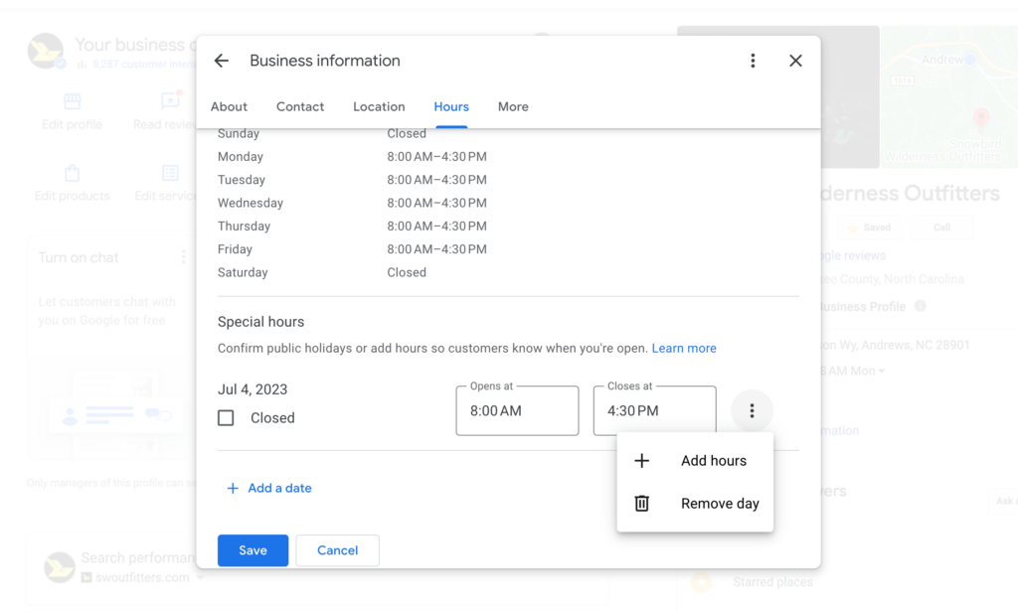Choose Remove day from the popup menu
Image resolution: width=1018 pixels, height=613 pixels.
click(x=695, y=504)
